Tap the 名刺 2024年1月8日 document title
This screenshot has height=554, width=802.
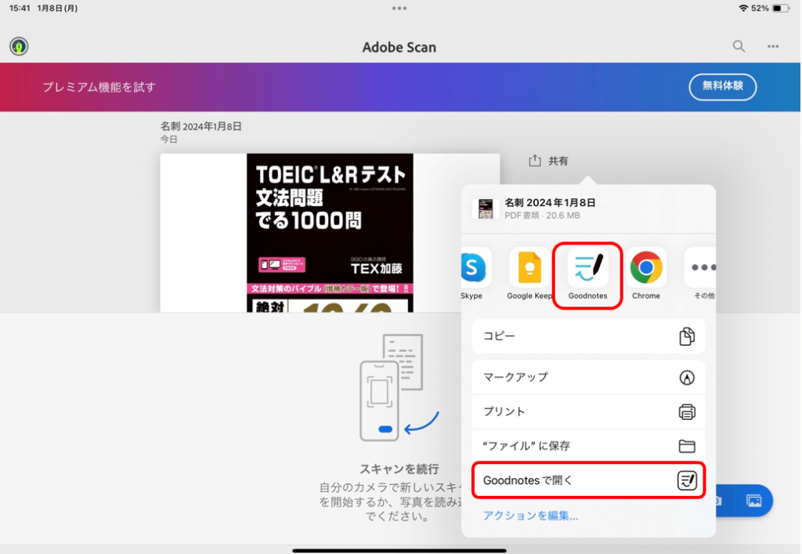coord(201,126)
